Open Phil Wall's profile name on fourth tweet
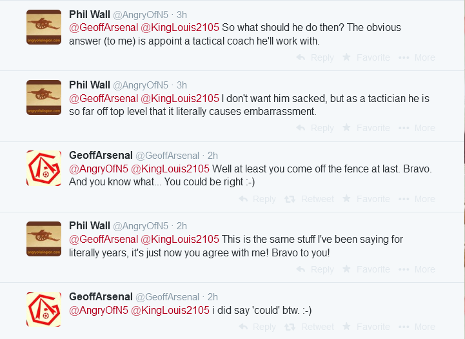 tap(90, 225)
